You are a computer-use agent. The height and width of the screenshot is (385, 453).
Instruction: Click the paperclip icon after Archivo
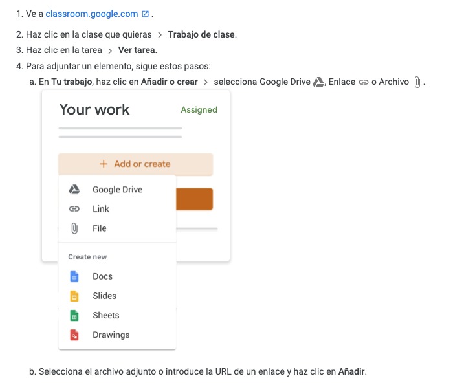click(x=417, y=82)
